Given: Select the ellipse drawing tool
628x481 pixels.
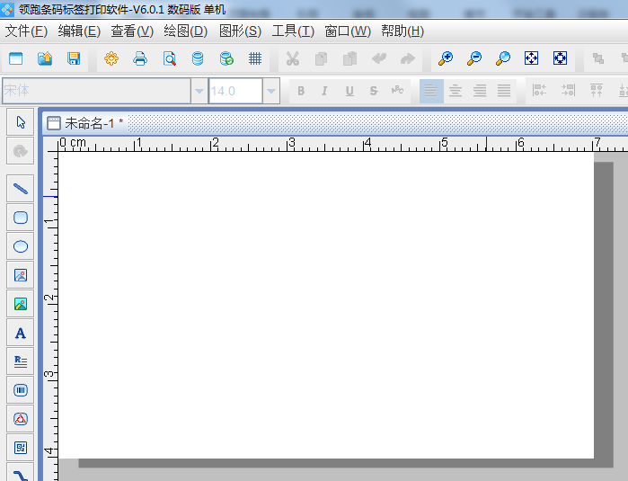Looking at the screenshot, I should point(21,246).
